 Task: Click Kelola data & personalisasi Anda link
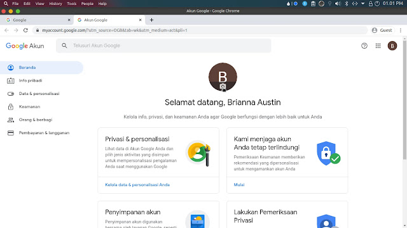137,184
